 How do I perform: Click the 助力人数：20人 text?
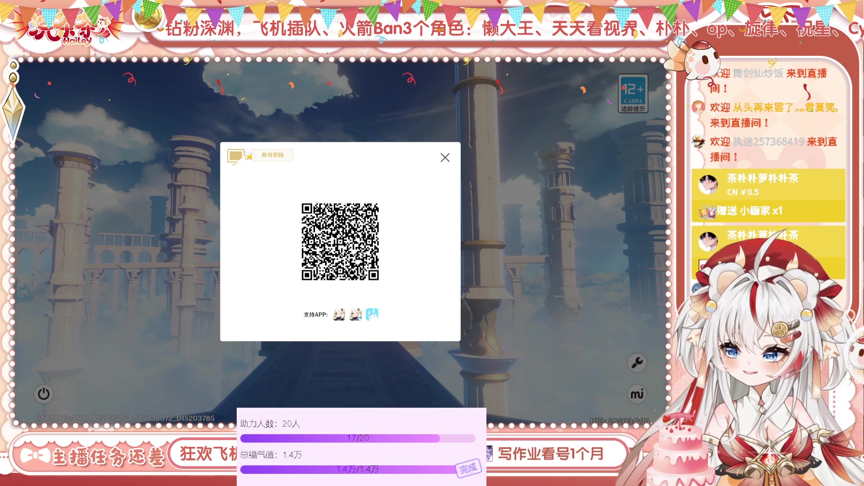pyautogui.click(x=270, y=423)
